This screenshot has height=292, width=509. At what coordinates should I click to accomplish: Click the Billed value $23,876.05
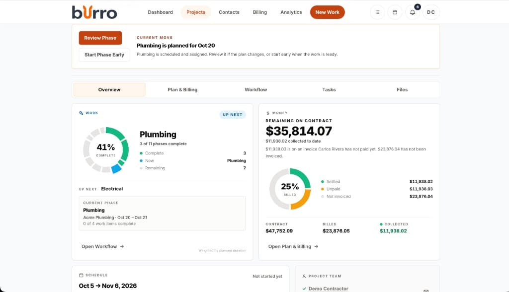pos(336,231)
